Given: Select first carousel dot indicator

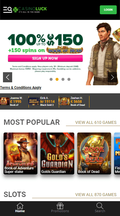Looking at the screenshot, I should (51, 79).
